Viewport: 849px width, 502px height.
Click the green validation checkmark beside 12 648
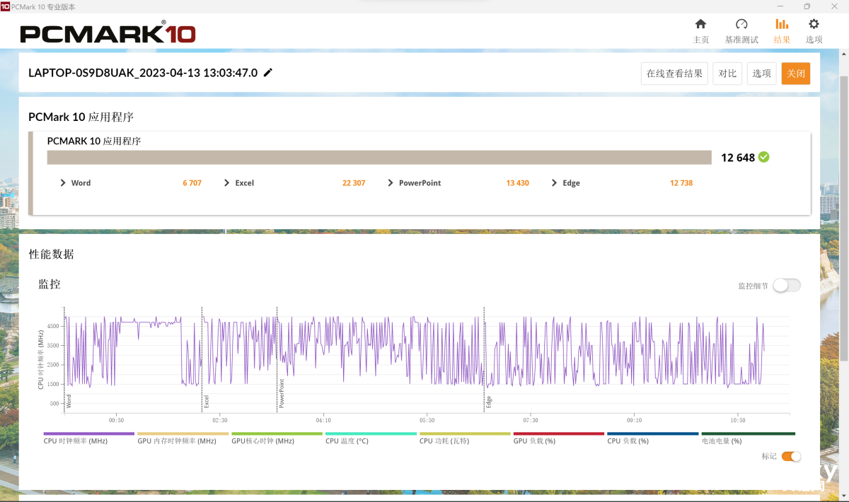(764, 157)
